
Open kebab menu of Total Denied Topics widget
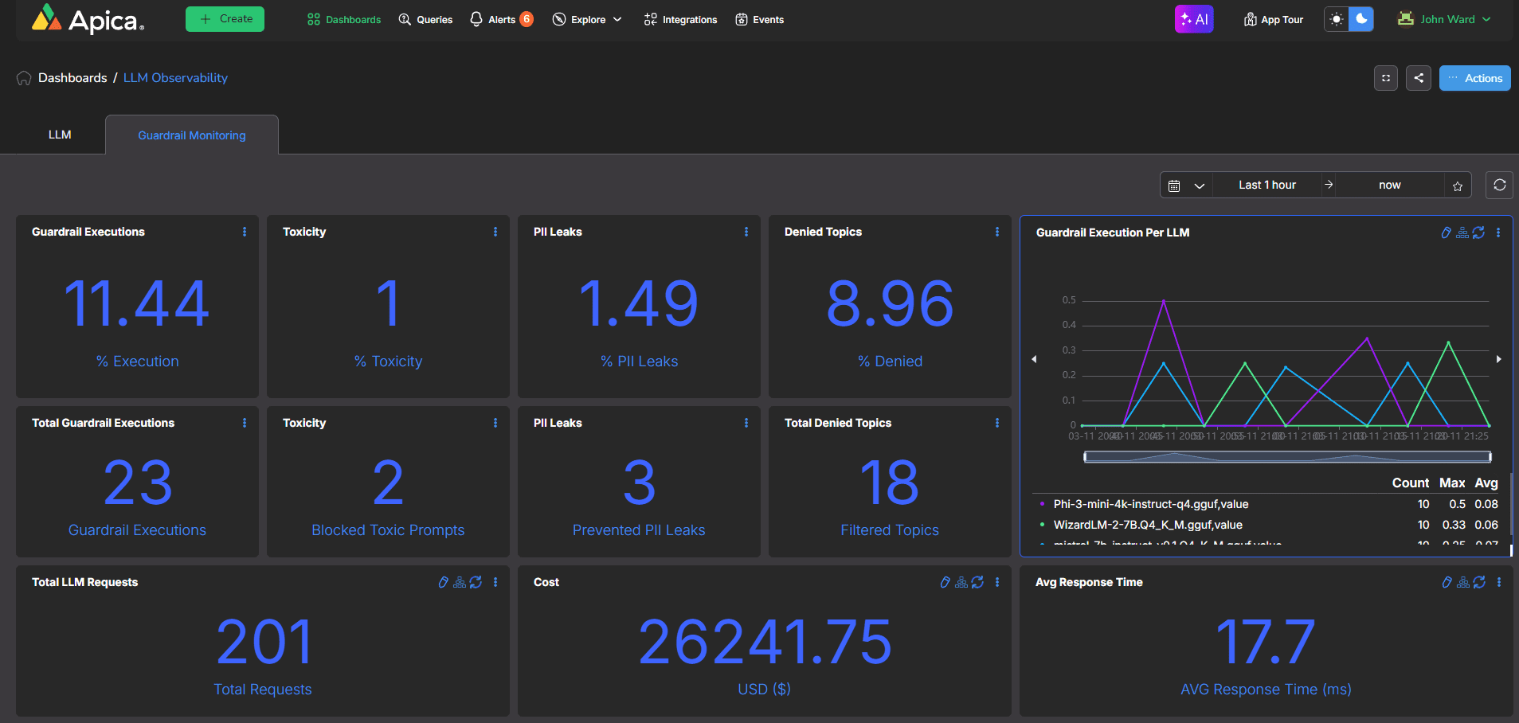(997, 423)
